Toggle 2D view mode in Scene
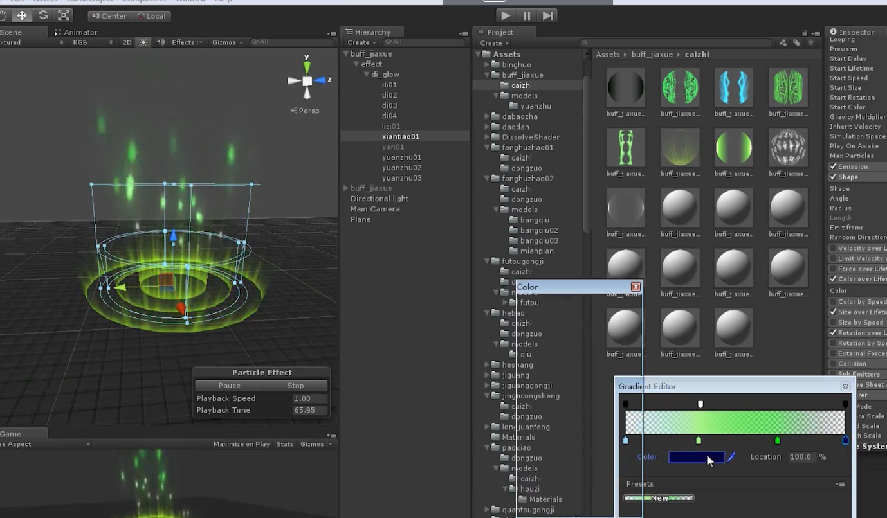Viewport: 887px width, 518px height. point(127,42)
